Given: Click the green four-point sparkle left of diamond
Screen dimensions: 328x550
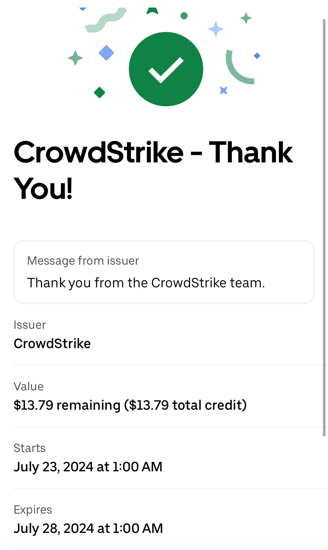Looking at the screenshot, I should pyautogui.click(x=75, y=58).
